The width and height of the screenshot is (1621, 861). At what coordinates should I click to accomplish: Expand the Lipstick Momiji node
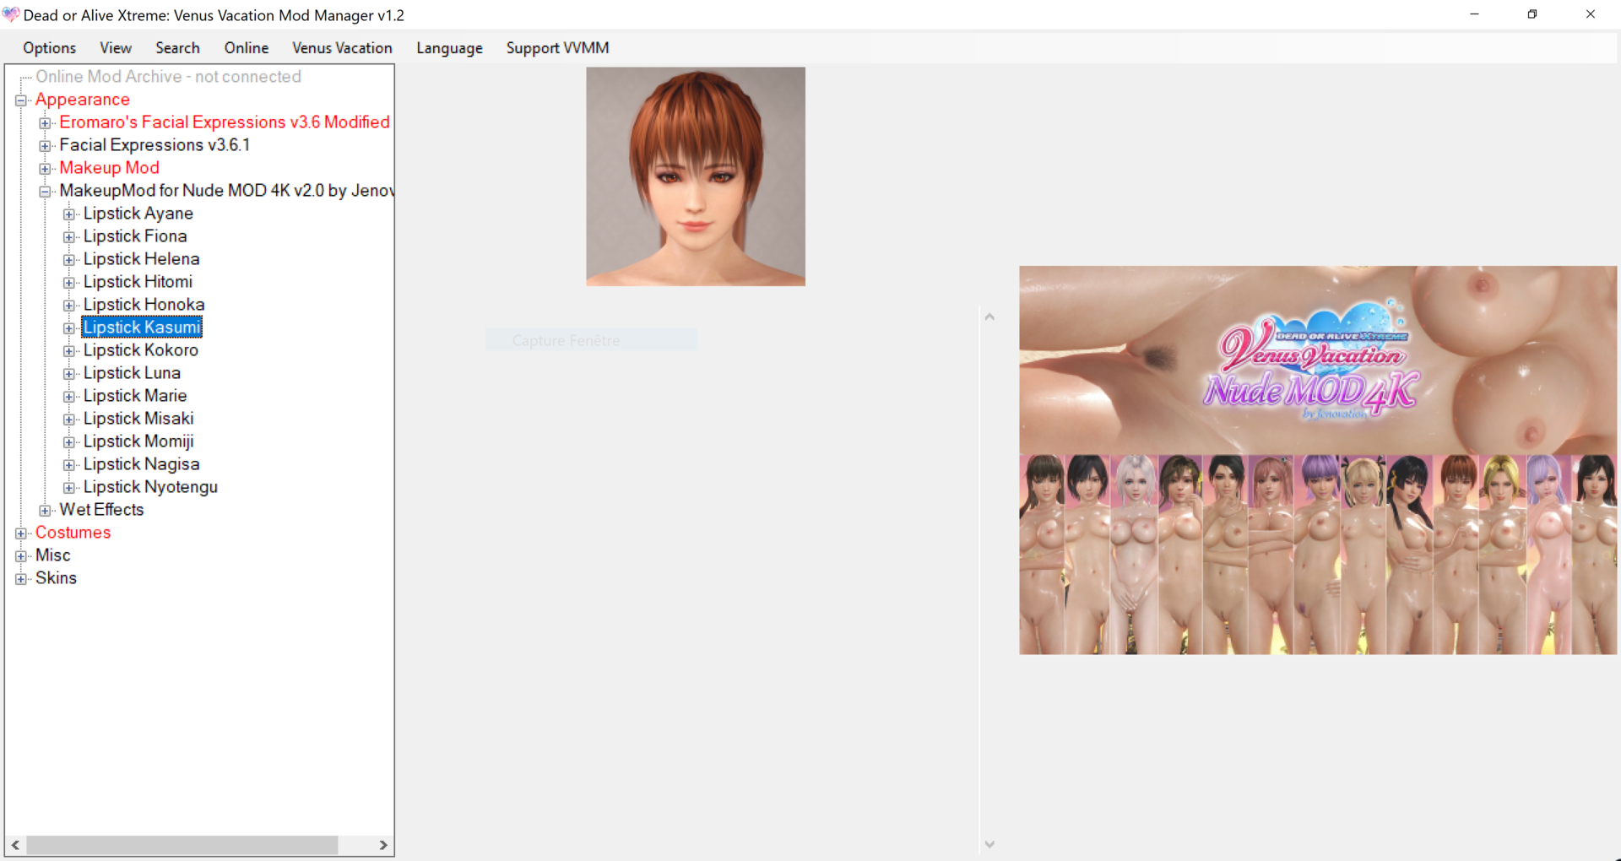[x=69, y=442]
